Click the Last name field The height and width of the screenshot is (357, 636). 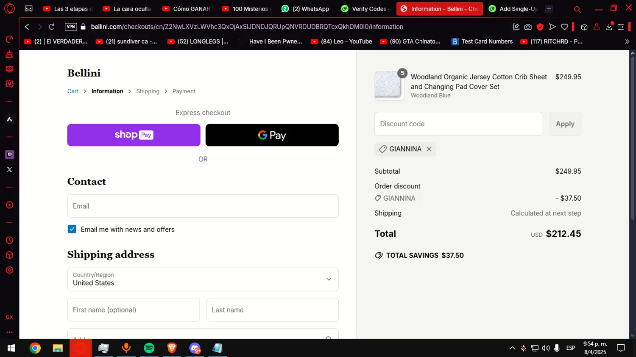(272, 310)
